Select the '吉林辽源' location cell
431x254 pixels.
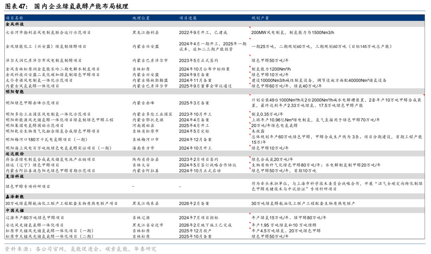pos(141,218)
